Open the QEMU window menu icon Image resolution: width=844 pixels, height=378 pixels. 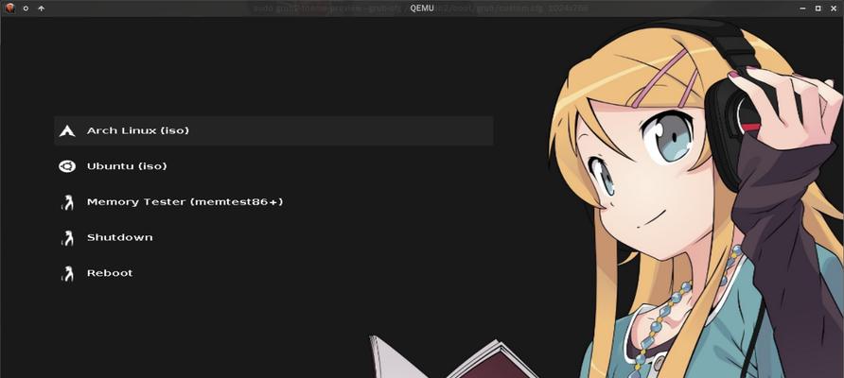tap(9, 9)
